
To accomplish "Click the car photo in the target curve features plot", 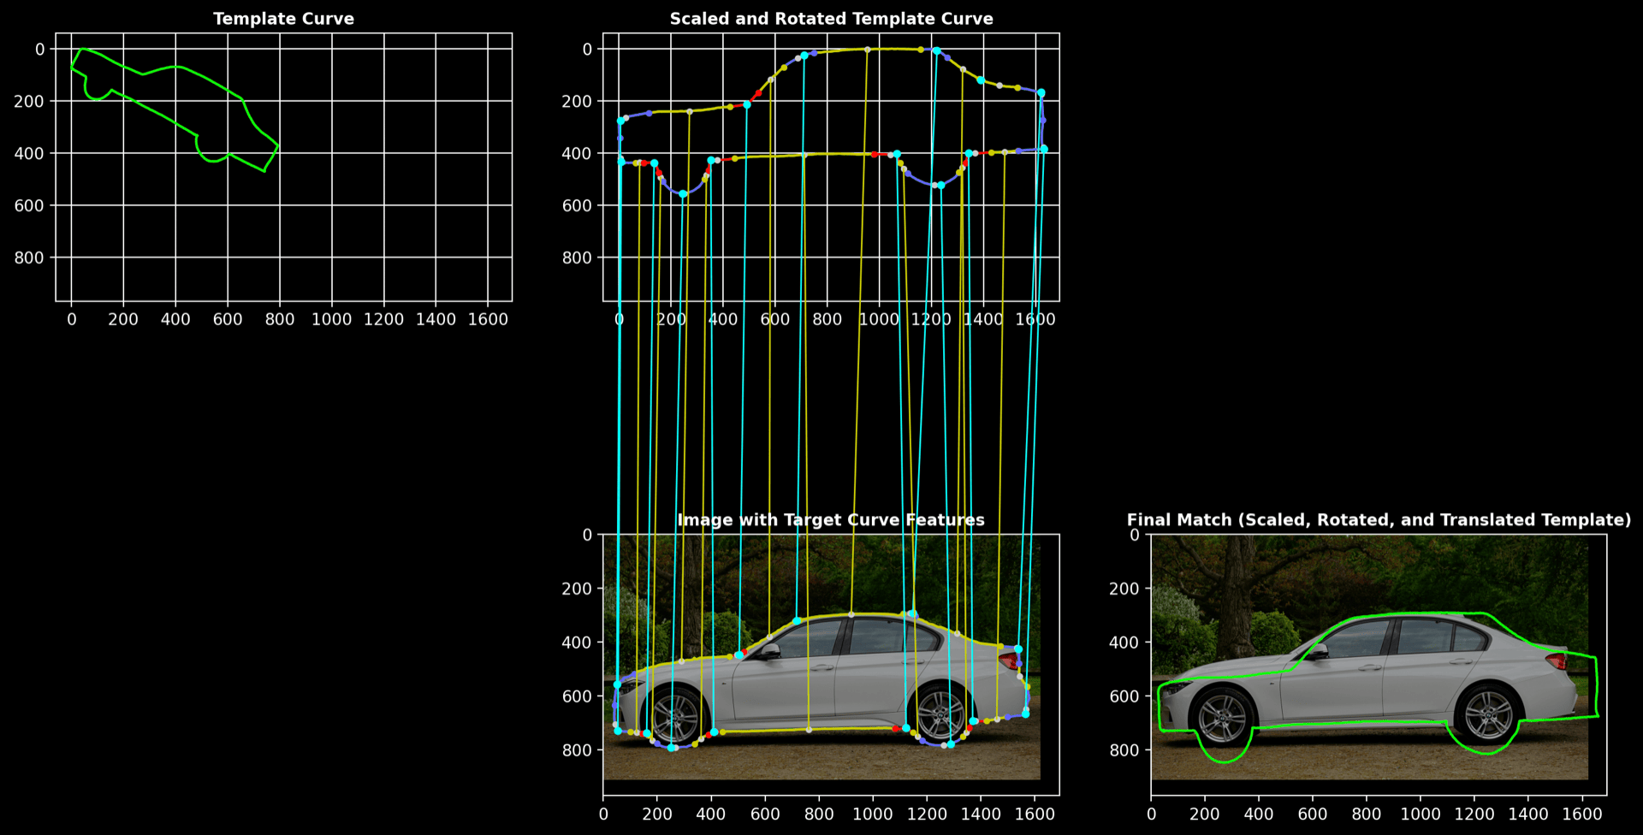I will tap(821, 657).
